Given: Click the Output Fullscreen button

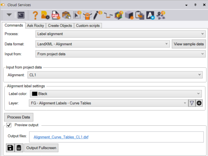Looking at the screenshot, I should click(x=41, y=148).
